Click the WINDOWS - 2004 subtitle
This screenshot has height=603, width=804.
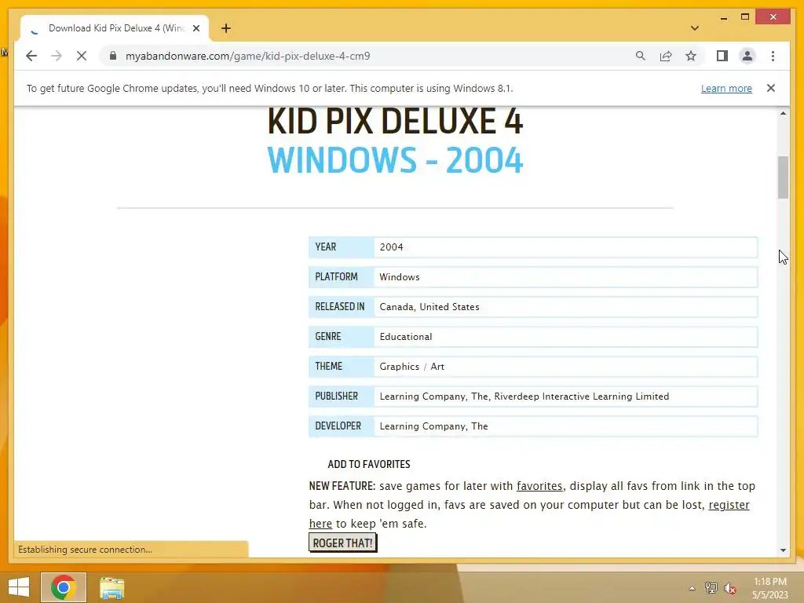[396, 160]
